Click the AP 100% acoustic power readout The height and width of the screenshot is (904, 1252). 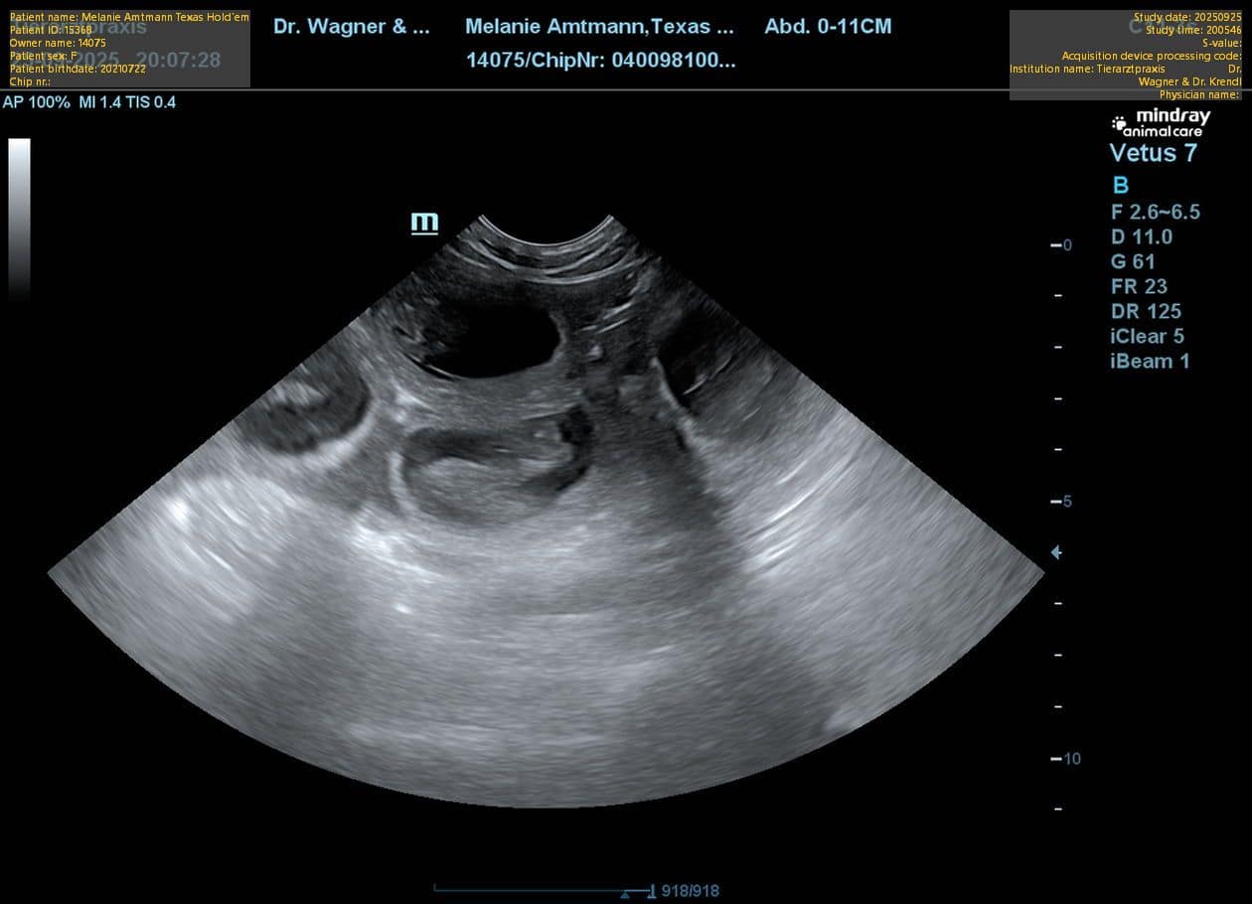tap(37, 102)
